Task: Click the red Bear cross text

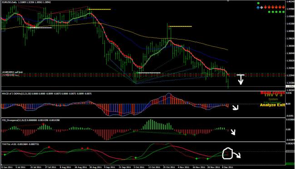Action: pos(272,93)
